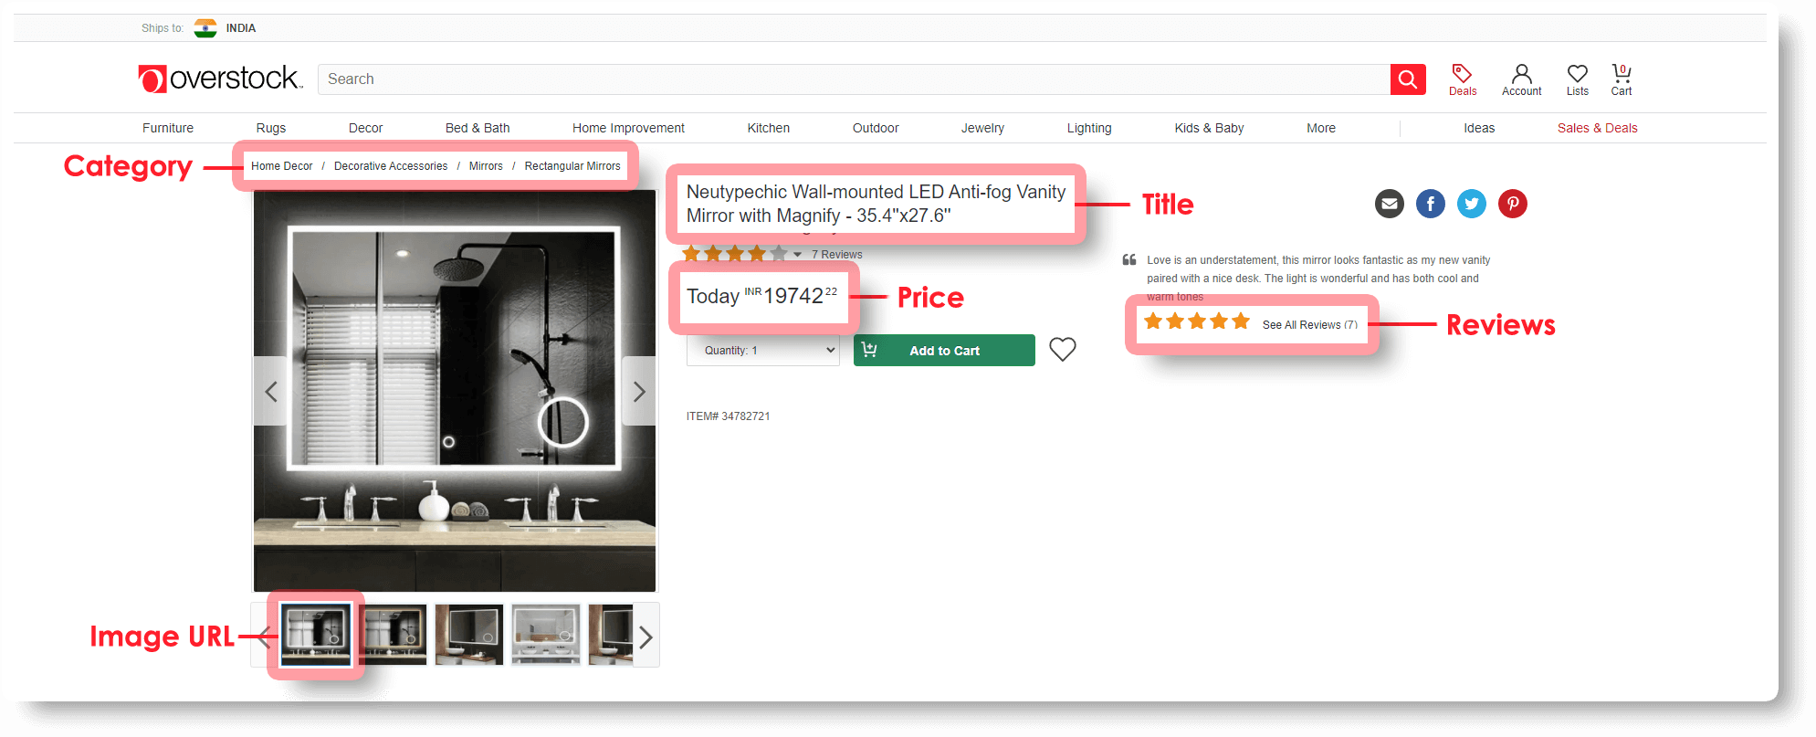Show next main product image
Image resolution: width=1816 pixels, height=737 pixels.
[639, 391]
